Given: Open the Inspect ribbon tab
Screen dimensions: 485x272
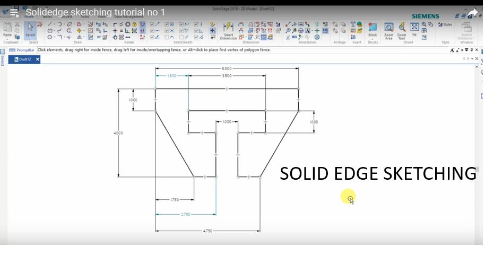Looking at the screenshot, I should coord(67,16).
